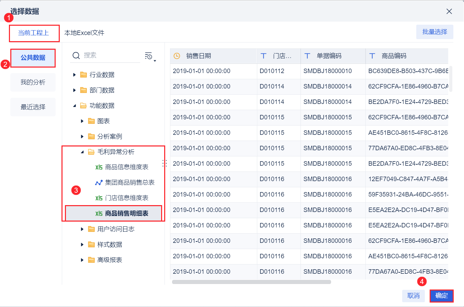Click the text-type icon of 单据编码 column

click(307, 56)
